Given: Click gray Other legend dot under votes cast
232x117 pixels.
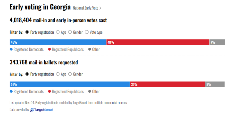Looking at the screenshot, I should pyautogui.click(x=89, y=49).
